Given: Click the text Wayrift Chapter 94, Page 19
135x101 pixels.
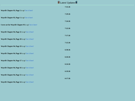Looking at the screenshot, I should 11,46.
